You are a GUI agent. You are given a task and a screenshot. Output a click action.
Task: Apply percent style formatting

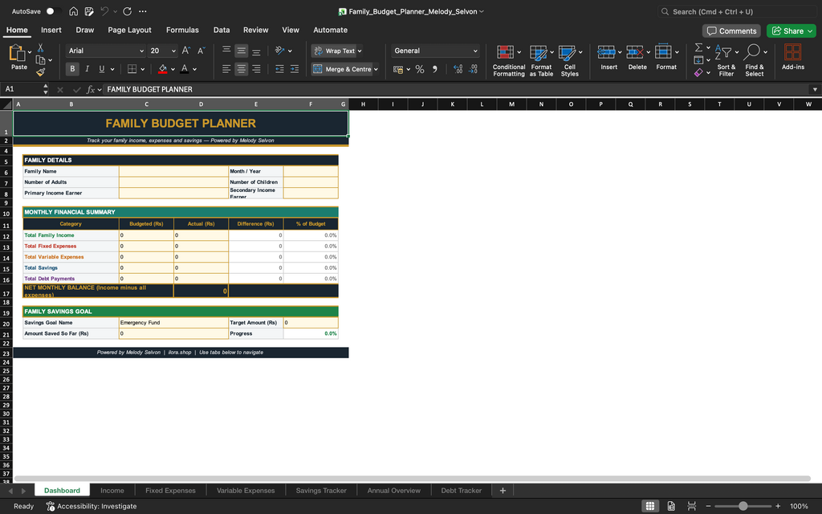pos(419,69)
